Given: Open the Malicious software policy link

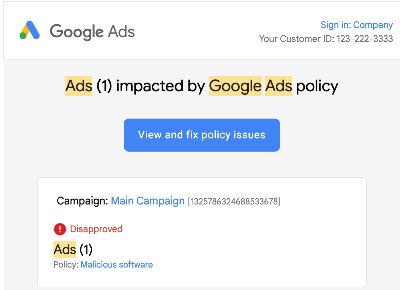Looking at the screenshot, I should pyautogui.click(x=117, y=265).
